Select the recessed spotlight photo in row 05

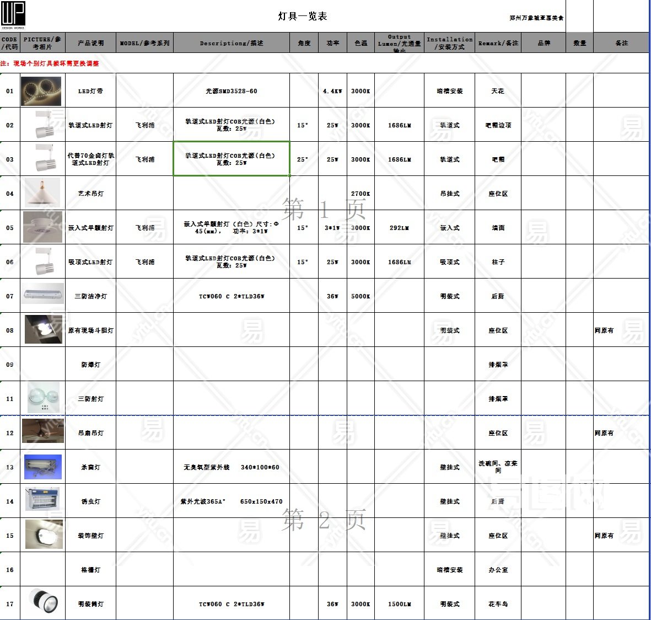[42, 227]
